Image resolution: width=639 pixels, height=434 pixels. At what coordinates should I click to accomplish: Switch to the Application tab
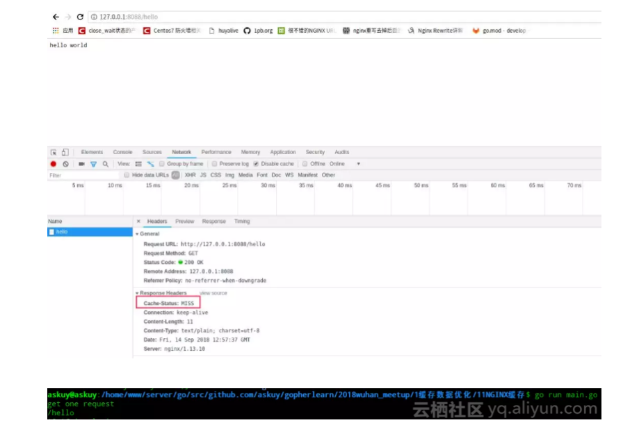click(283, 152)
